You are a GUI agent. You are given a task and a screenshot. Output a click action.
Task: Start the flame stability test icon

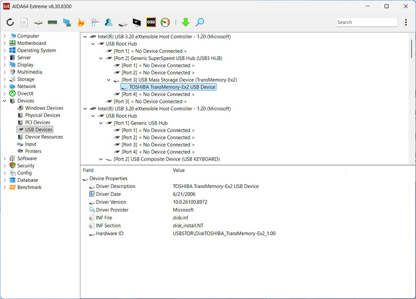tap(81, 22)
